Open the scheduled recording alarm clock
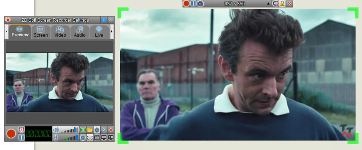This screenshot has height=150, width=362. pos(21,129)
